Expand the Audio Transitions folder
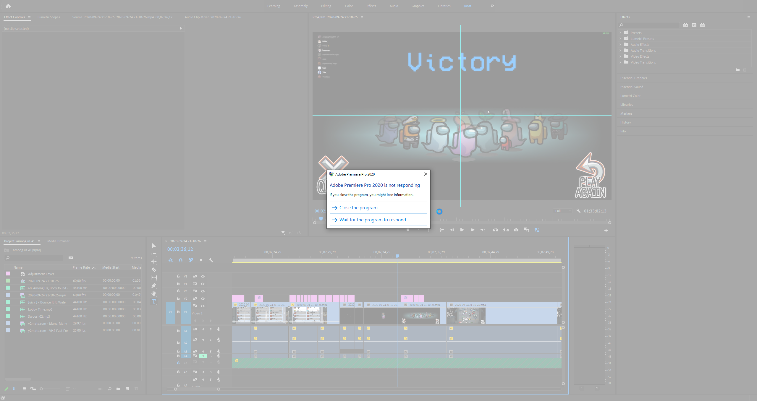The height and width of the screenshot is (401, 757). [620, 51]
